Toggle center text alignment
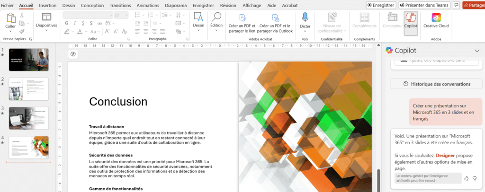Viewport: 485px width, 192px height. [x=146, y=32]
